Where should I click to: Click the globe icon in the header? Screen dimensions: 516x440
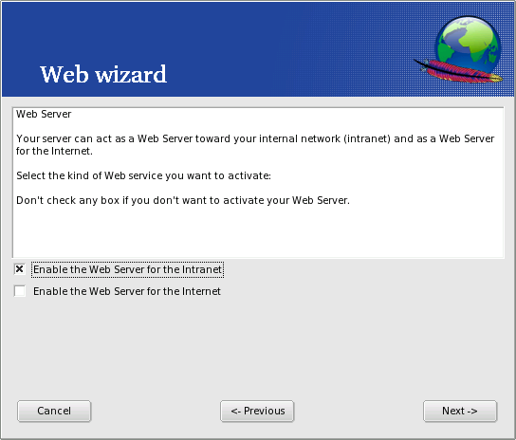click(x=468, y=44)
